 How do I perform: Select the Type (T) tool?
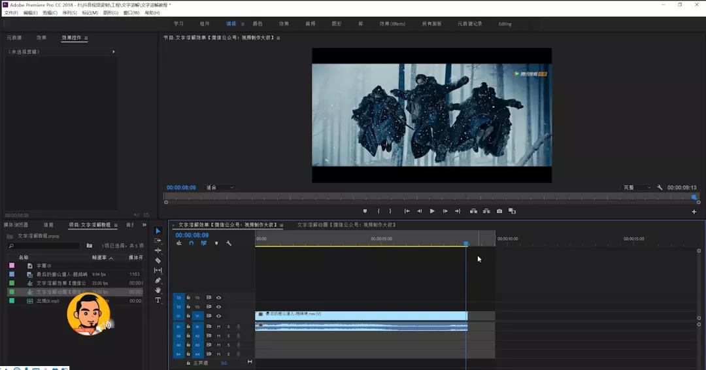tap(158, 300)
